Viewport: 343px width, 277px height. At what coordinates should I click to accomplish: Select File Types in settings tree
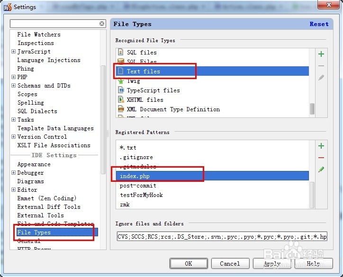tap(57, 232)
